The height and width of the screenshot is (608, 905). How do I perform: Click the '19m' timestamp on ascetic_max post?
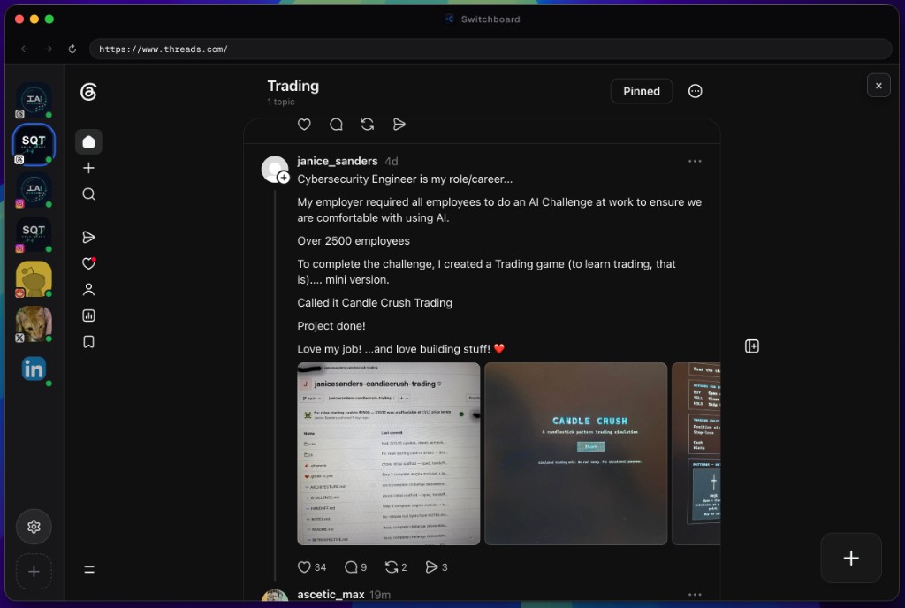point(380,595)
